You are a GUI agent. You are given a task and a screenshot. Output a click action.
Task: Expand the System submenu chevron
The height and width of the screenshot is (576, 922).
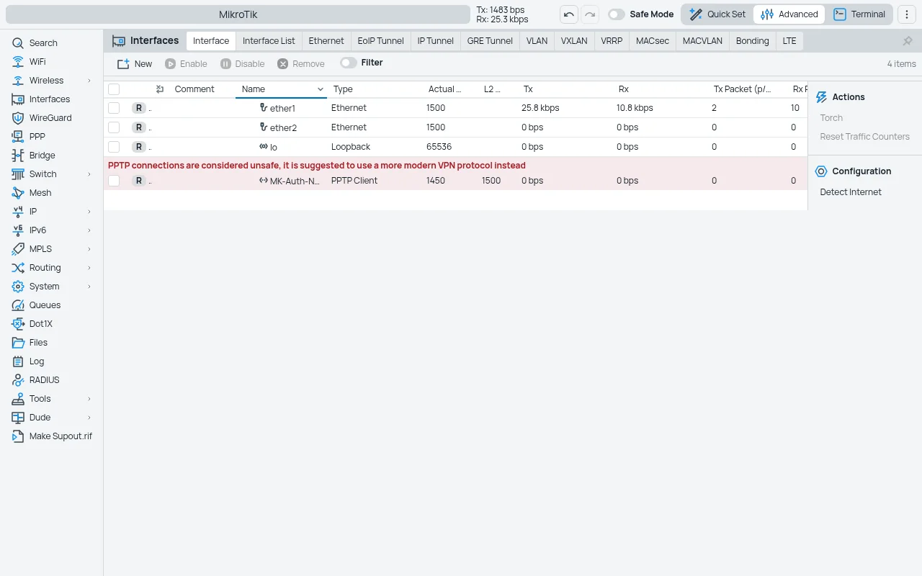coord(89,287)
